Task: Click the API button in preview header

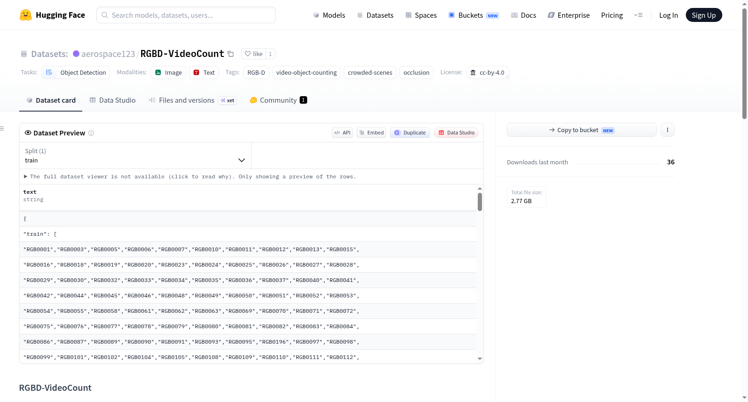Action: click(x=342, y=133)
